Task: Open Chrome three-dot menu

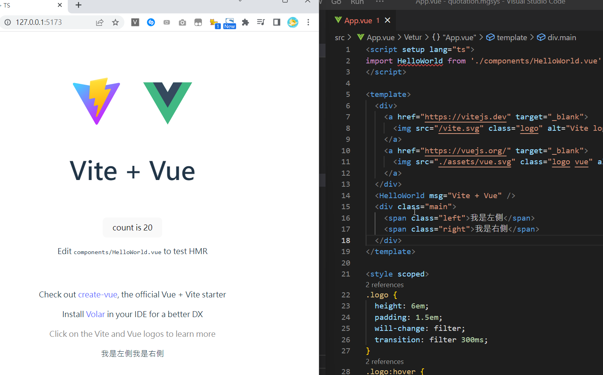Action: pos(308,22)
